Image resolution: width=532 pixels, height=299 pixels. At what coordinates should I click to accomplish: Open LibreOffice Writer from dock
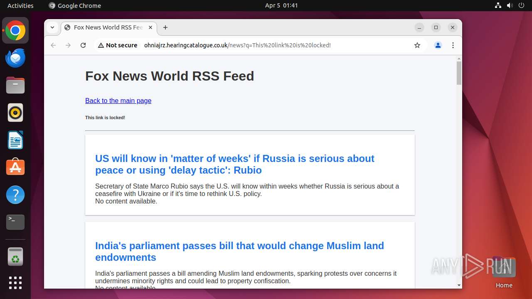[15, 140]
